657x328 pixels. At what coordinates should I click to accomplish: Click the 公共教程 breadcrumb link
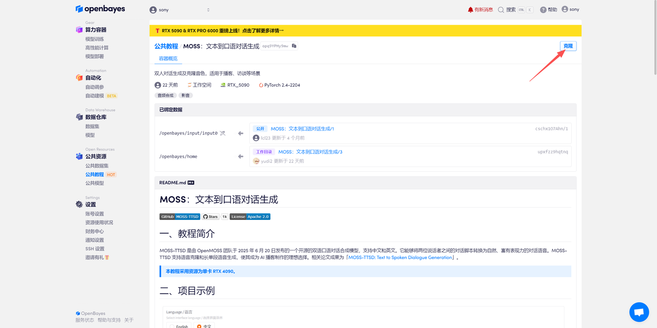tap(166, 46)
